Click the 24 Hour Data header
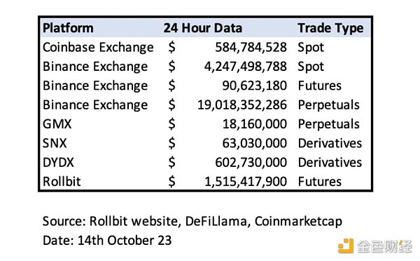420x261 pixels. tap(203, 28)
